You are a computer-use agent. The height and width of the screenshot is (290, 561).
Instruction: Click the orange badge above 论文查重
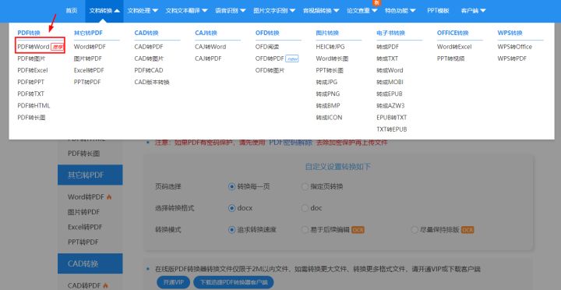point(376,2)
